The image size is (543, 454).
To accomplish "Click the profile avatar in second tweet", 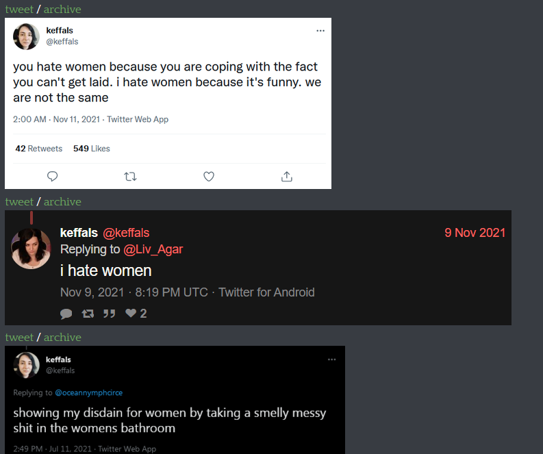I will [x=31, y=249].
